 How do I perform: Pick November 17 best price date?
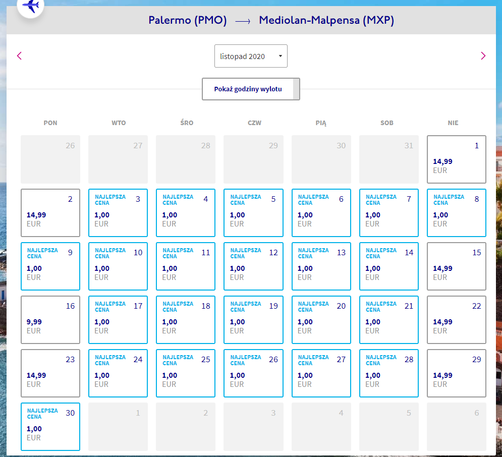(118, 320)
